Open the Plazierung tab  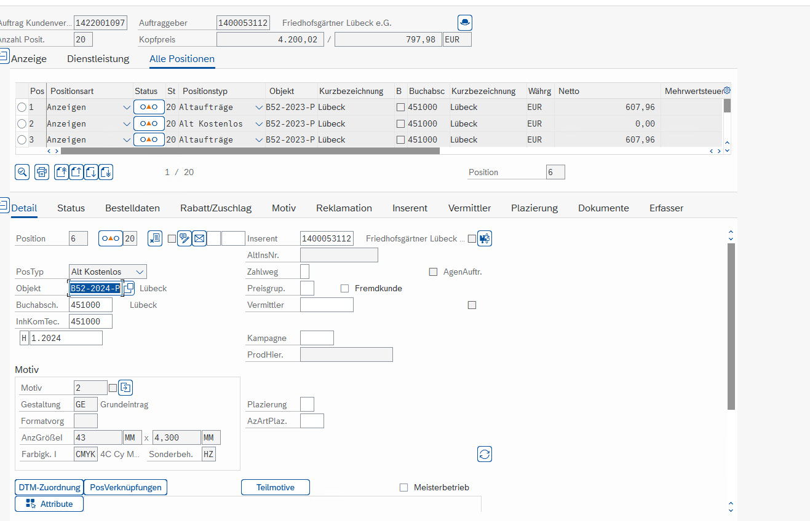point(534,208)
